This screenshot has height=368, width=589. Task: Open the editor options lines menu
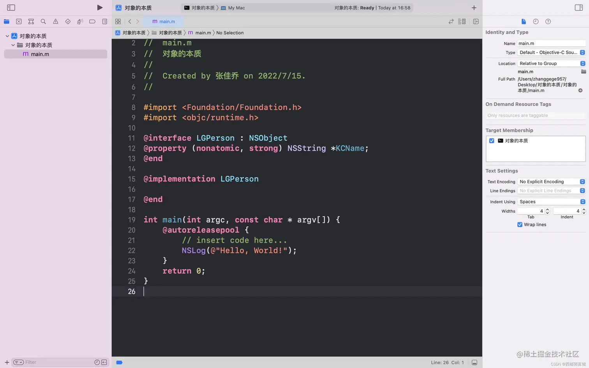(x=462, y=21)
